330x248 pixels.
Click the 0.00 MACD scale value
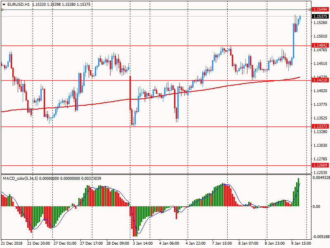[x=316, y=206]
